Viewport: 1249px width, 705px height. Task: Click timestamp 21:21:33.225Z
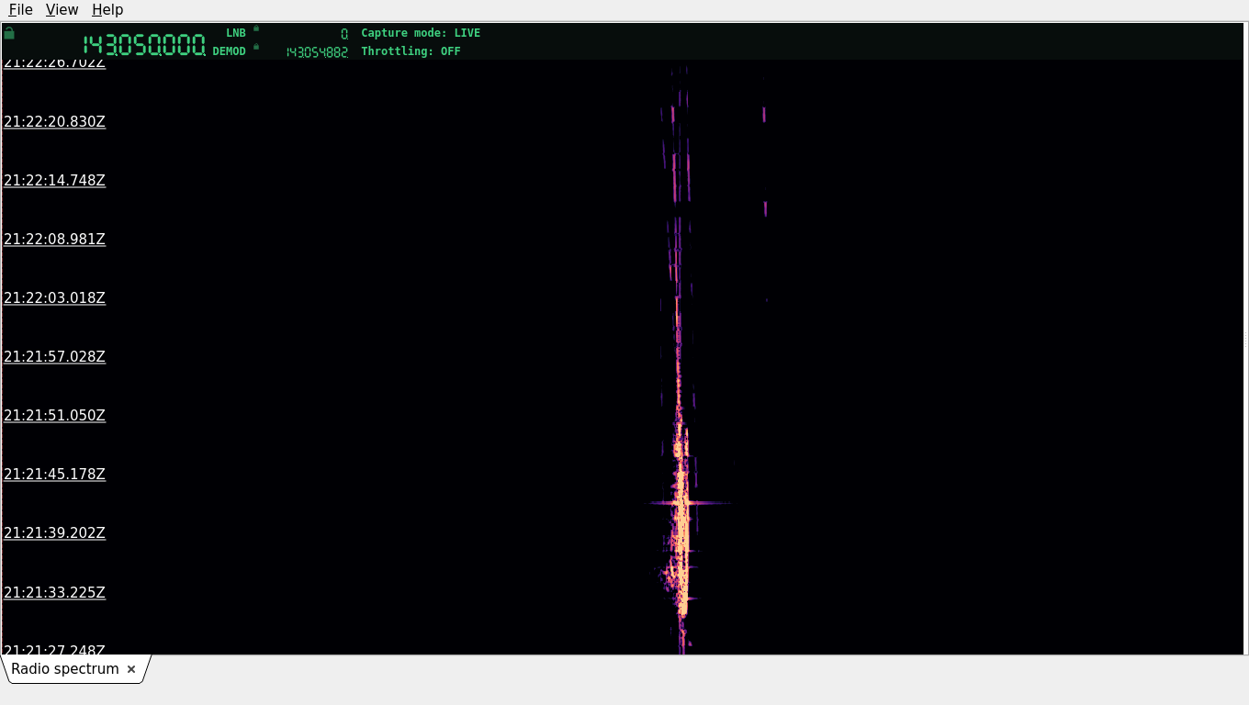[54, 592]
